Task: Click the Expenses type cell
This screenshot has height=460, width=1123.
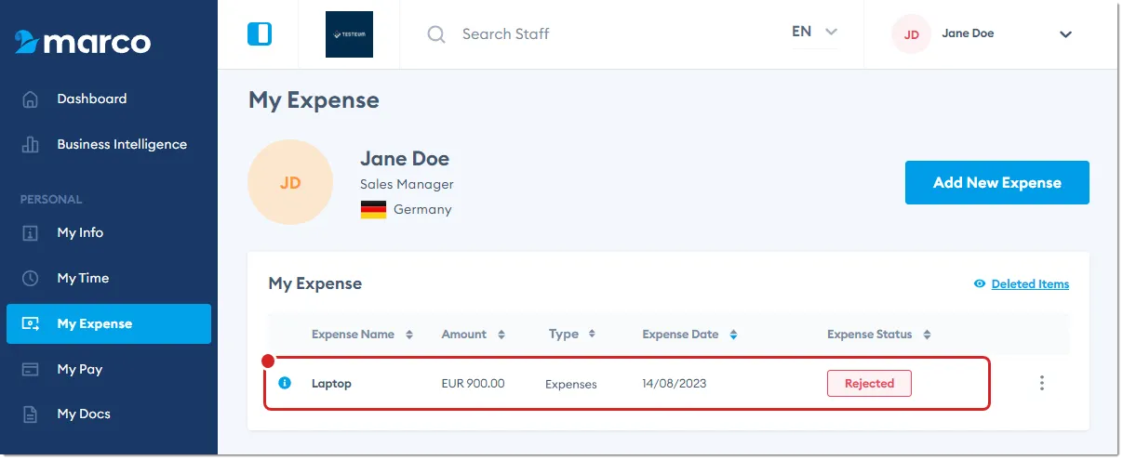Action: [571, 384]
